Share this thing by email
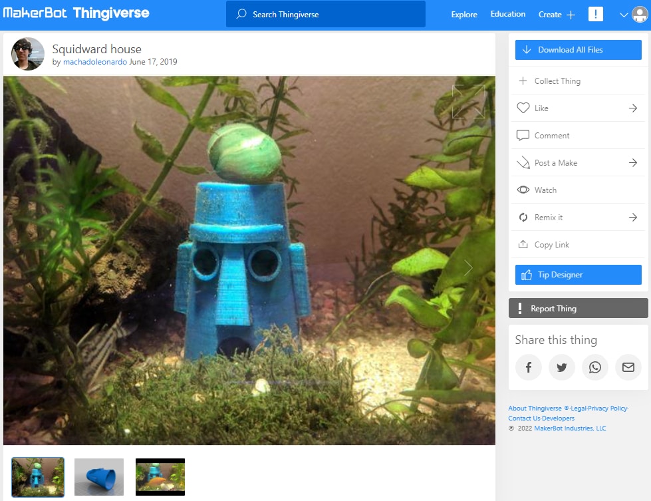The image size is (651, 501). click(x=628, y=367)
